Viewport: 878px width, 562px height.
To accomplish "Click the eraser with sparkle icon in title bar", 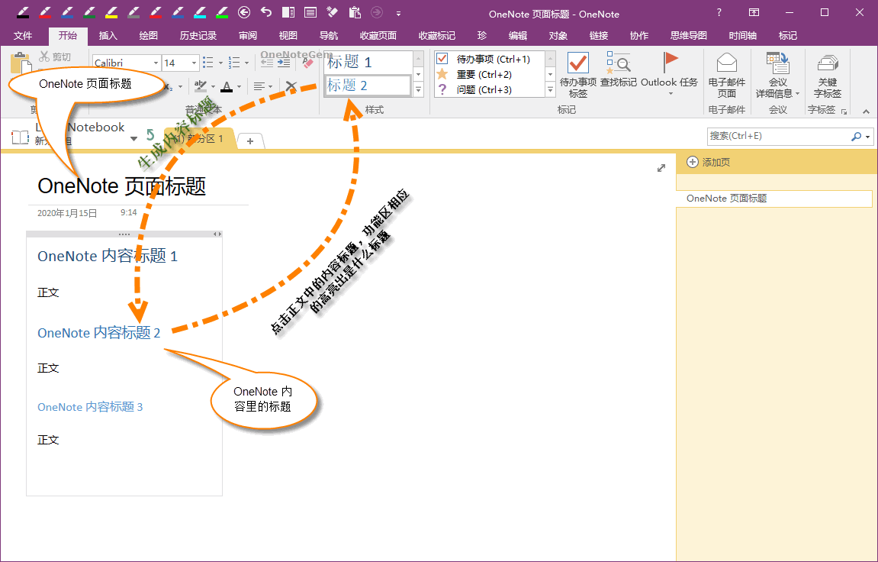I will tap(332, 12).
